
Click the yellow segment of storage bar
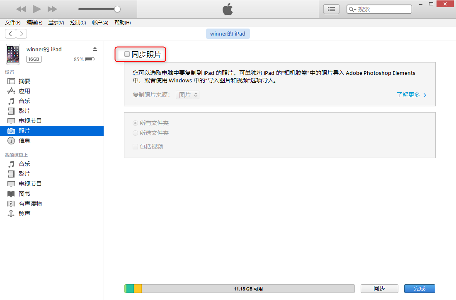point(138,289)
